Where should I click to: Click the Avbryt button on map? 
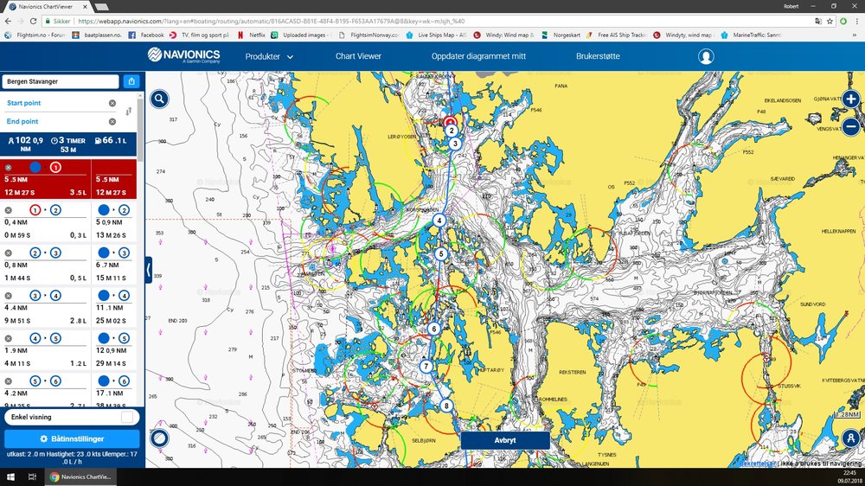click(505, 440)
